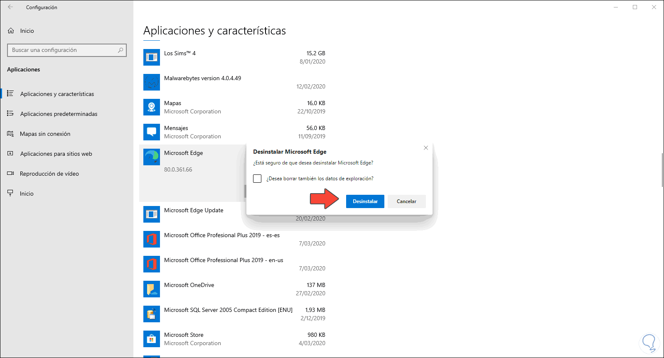
Task: Click the Malwarebytes app icon
Action: point(152,82)
